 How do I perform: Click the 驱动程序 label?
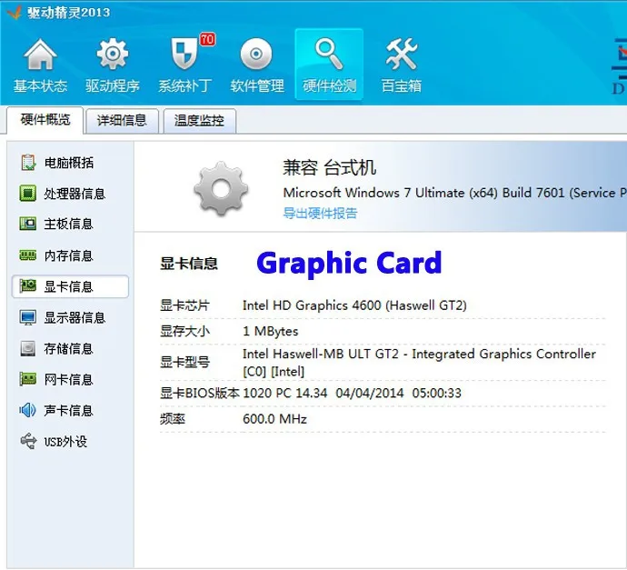click(x=113, y=85)
